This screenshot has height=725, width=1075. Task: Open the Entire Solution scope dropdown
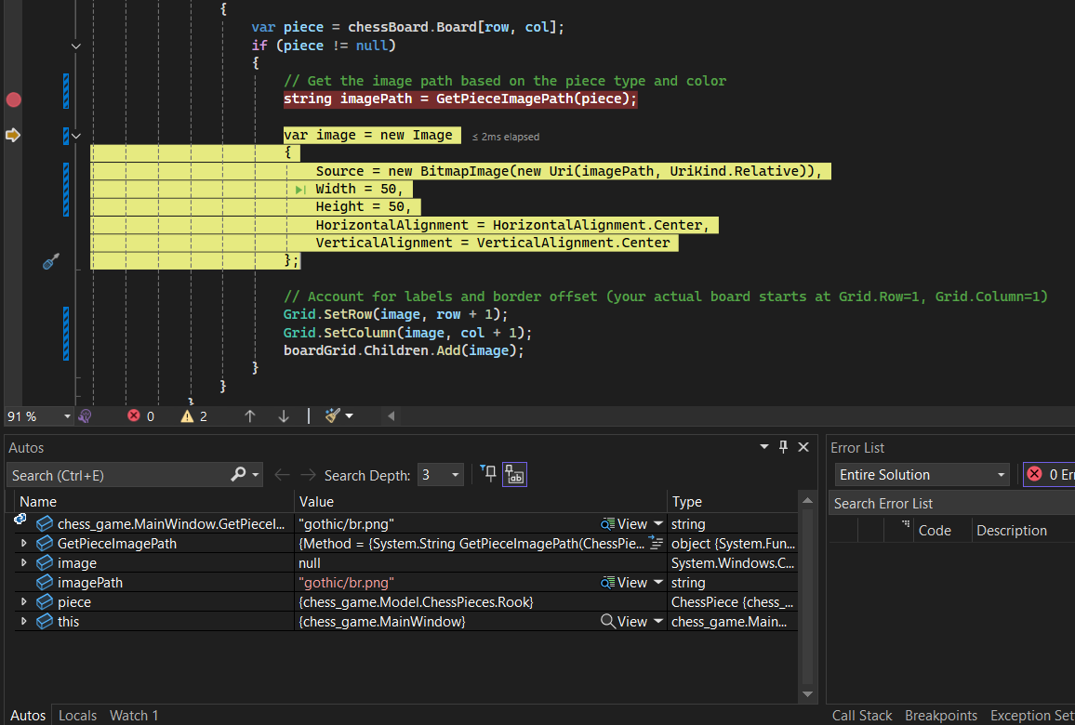[x=922, y=475]
